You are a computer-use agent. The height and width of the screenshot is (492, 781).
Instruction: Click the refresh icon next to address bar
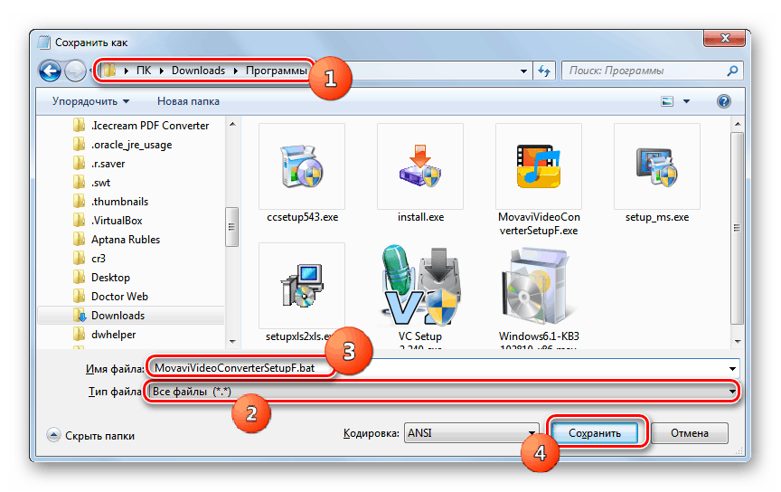(544, 71)
